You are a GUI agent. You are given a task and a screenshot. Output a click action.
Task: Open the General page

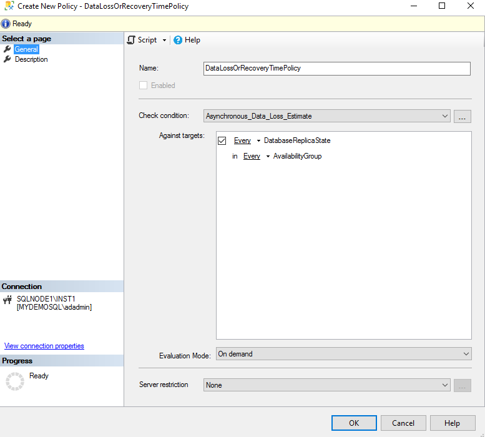pos(26,49)
